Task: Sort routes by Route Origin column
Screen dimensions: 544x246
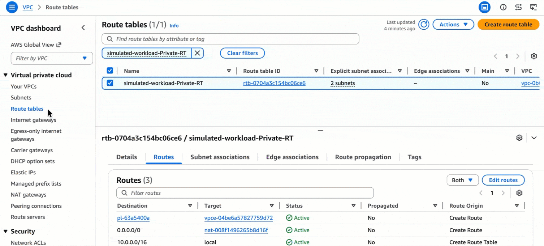Action: 517,205
